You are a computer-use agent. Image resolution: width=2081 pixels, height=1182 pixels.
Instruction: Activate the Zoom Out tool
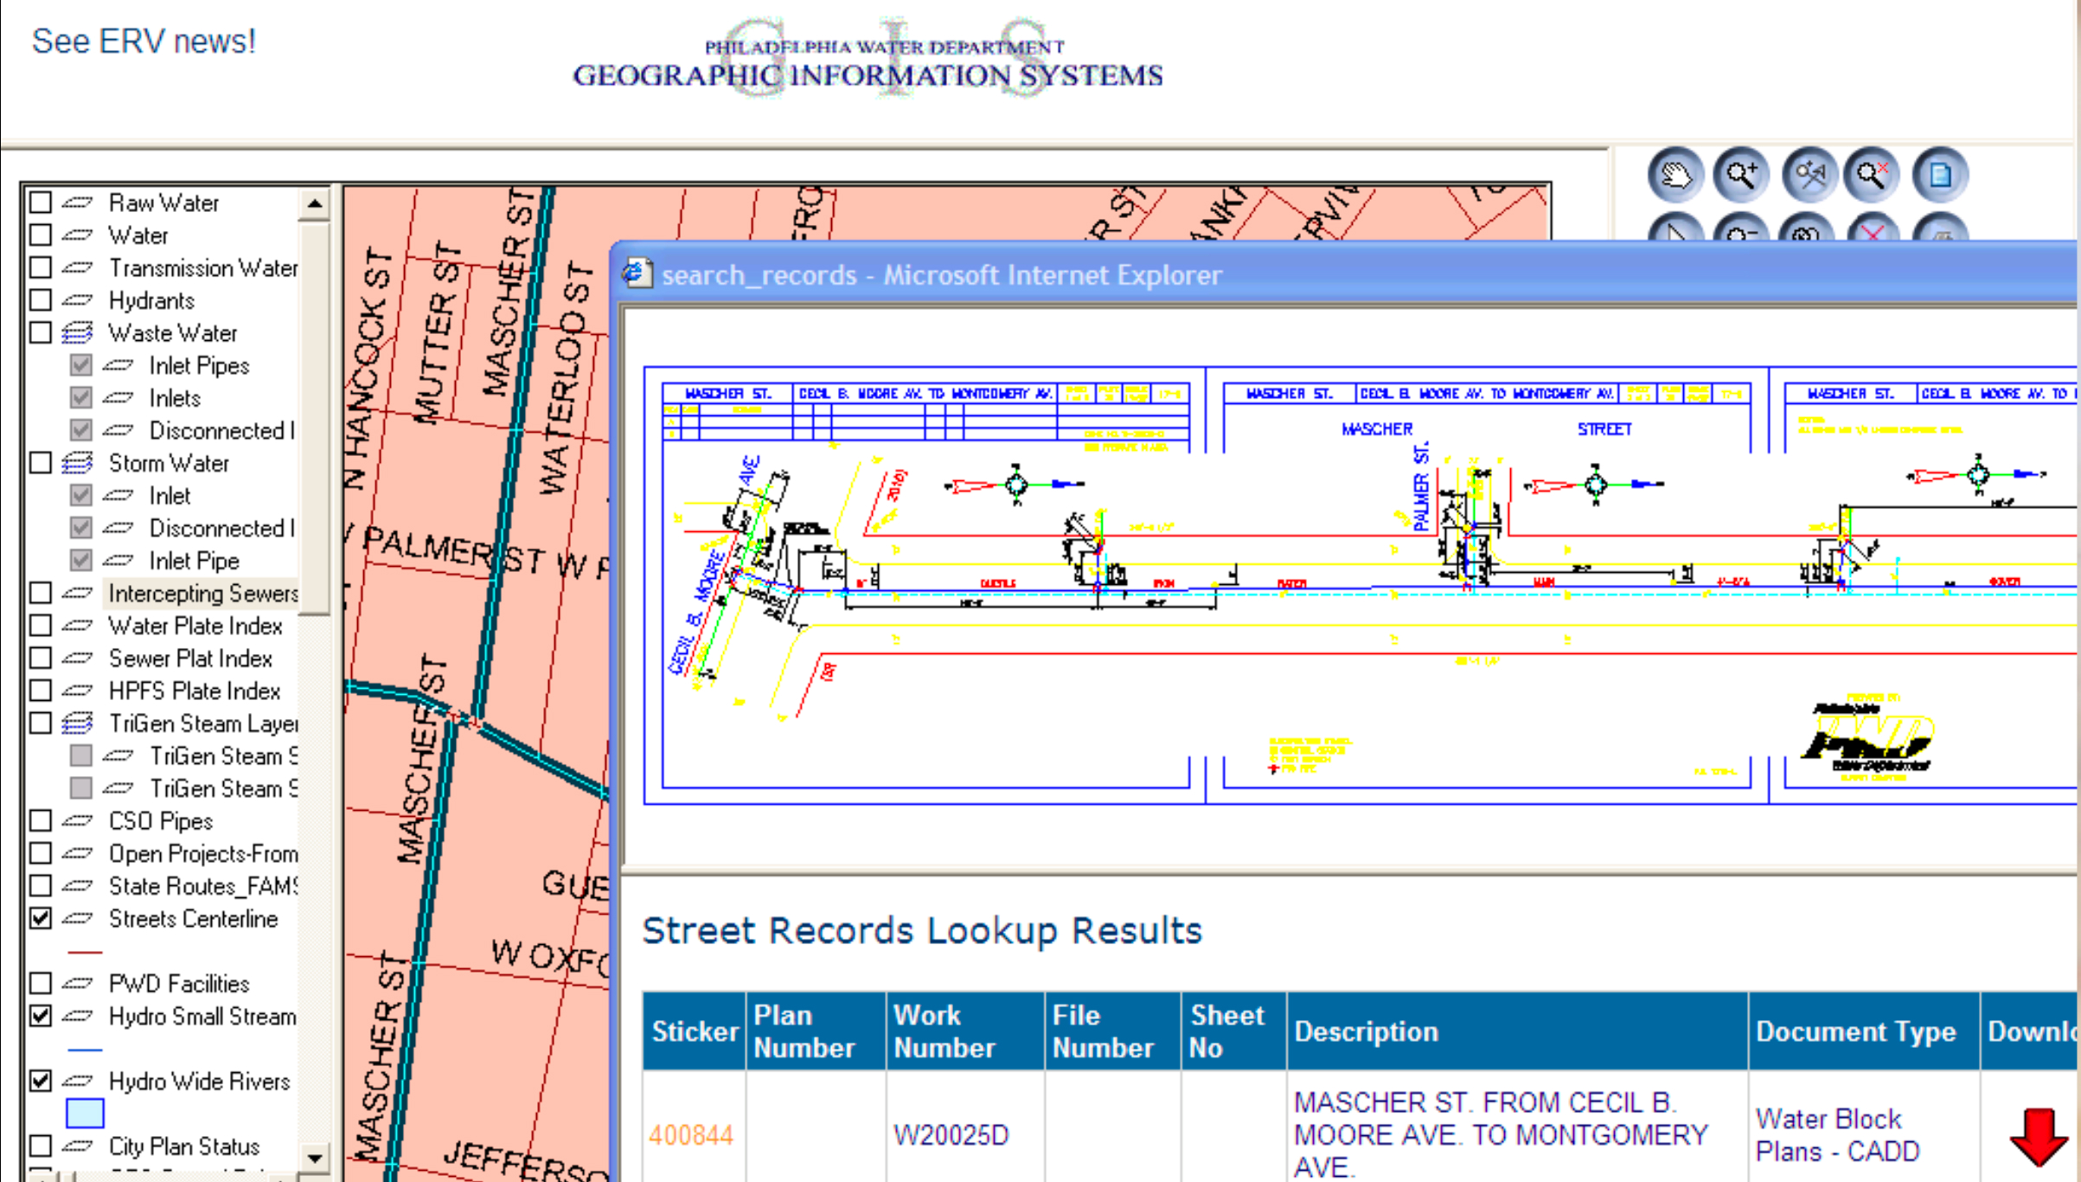click(1740, 234)
